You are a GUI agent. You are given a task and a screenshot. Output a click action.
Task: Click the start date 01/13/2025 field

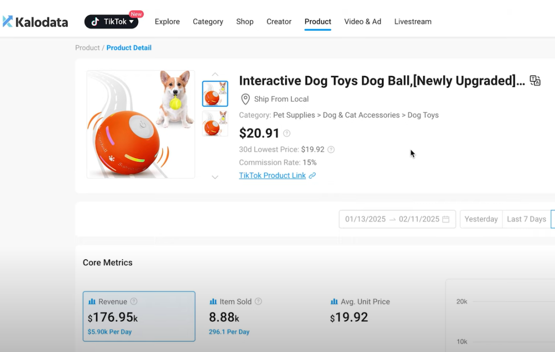[x=365, y=219]
